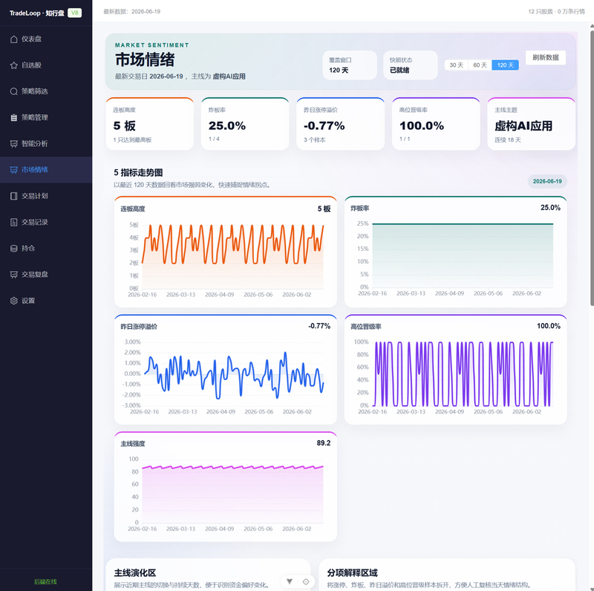Open the 市场情绪 menu item
The height and width of the screenshot is (591, 594).
click(46, 170)
